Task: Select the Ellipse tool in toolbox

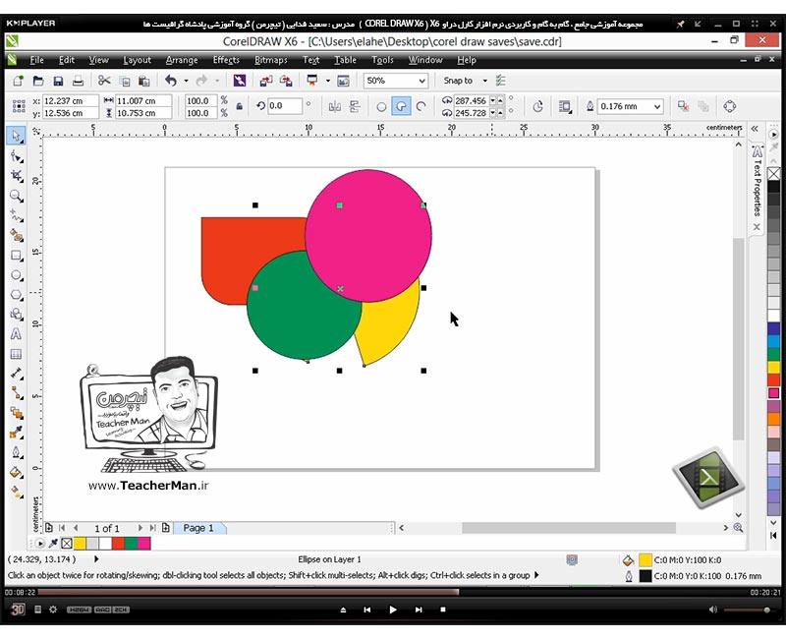Action: pos(16,275)
